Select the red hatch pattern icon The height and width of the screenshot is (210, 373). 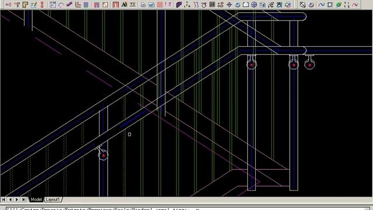[160, 5]
